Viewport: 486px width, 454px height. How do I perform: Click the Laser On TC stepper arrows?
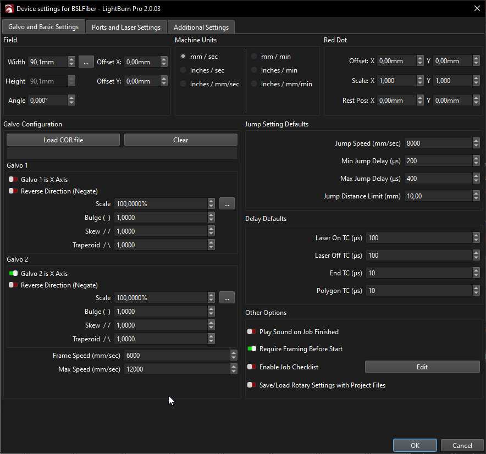[x=476, y=238]
